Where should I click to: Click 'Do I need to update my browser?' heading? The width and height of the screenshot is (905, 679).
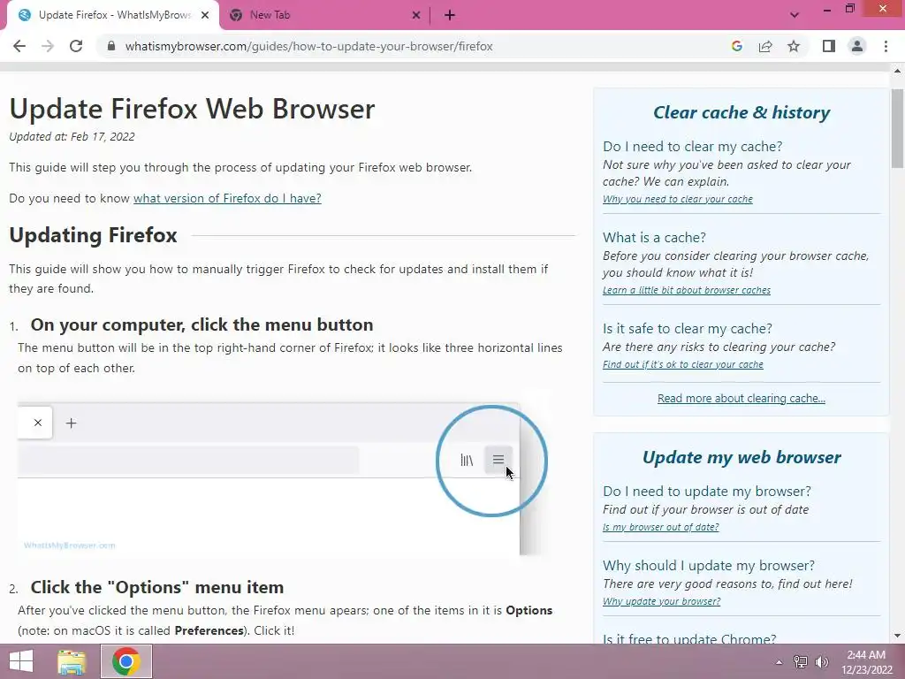[x=707, y=492]
